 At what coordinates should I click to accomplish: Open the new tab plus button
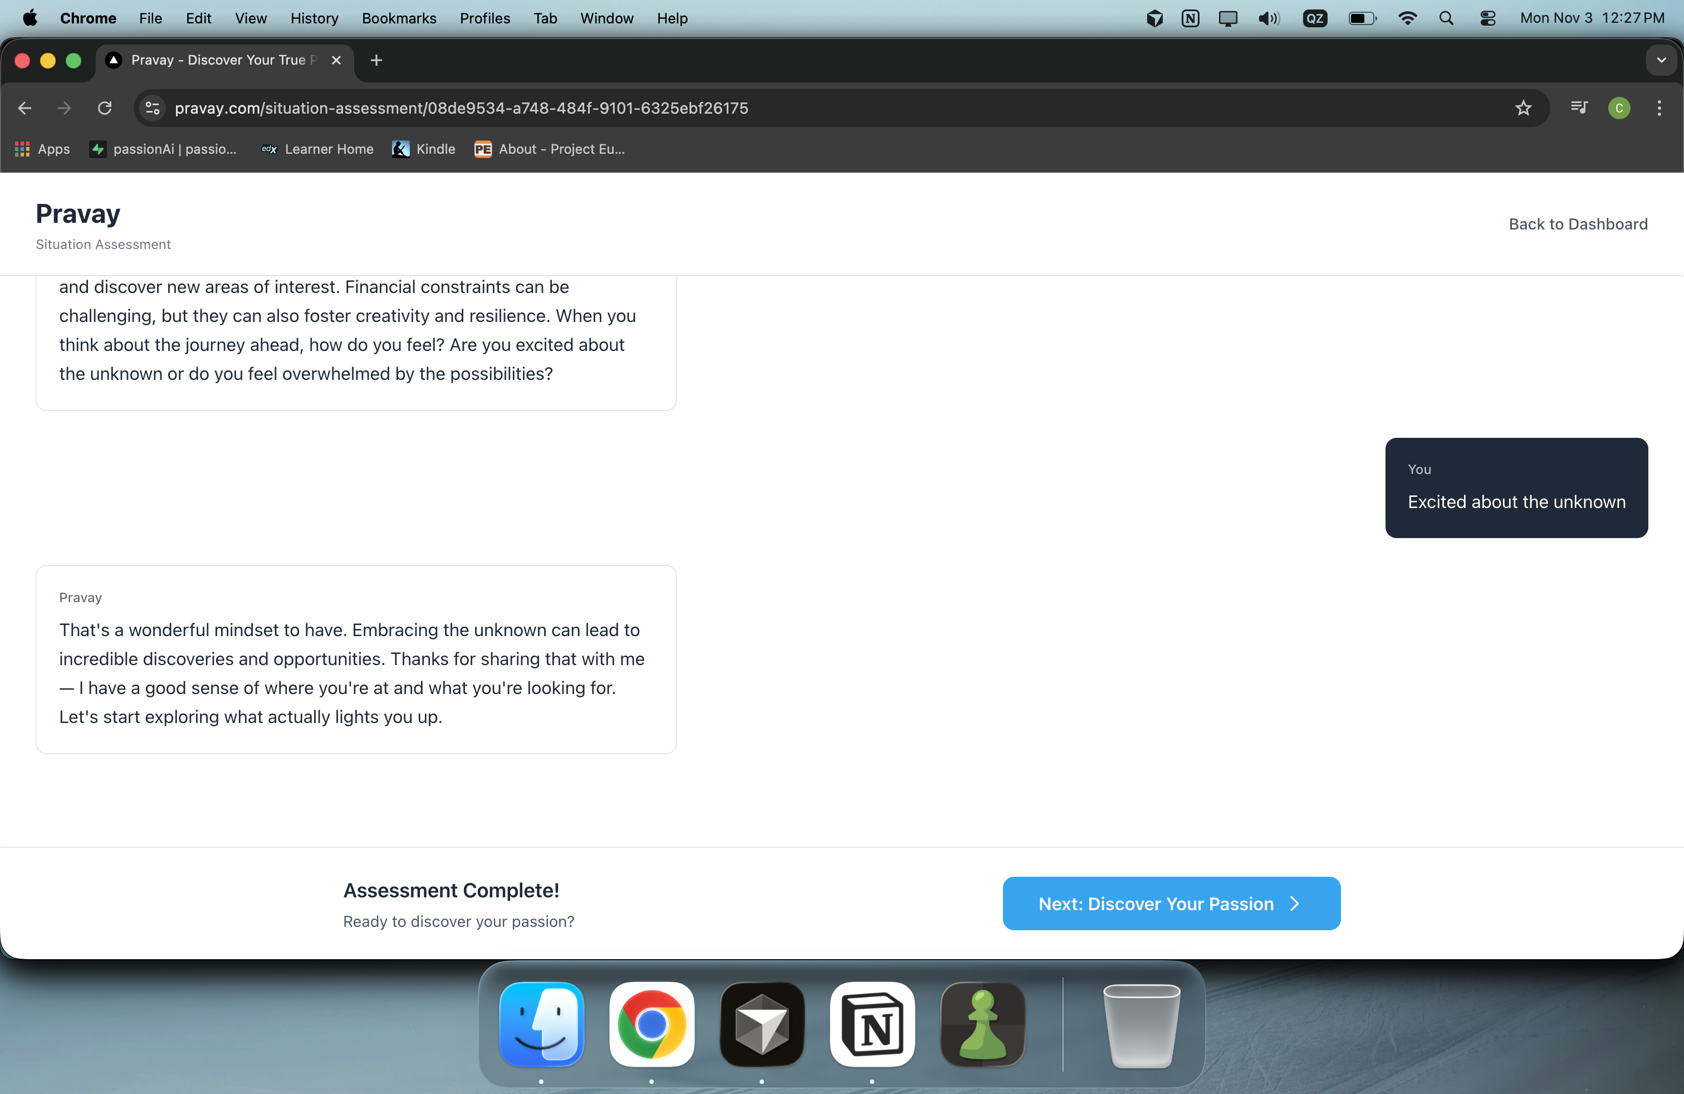(376, 60)
